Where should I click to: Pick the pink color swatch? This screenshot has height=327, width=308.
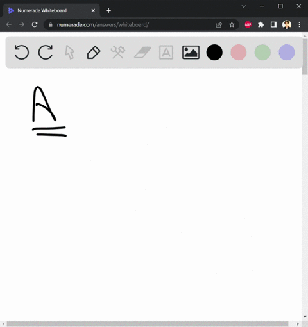click(239, 53)
